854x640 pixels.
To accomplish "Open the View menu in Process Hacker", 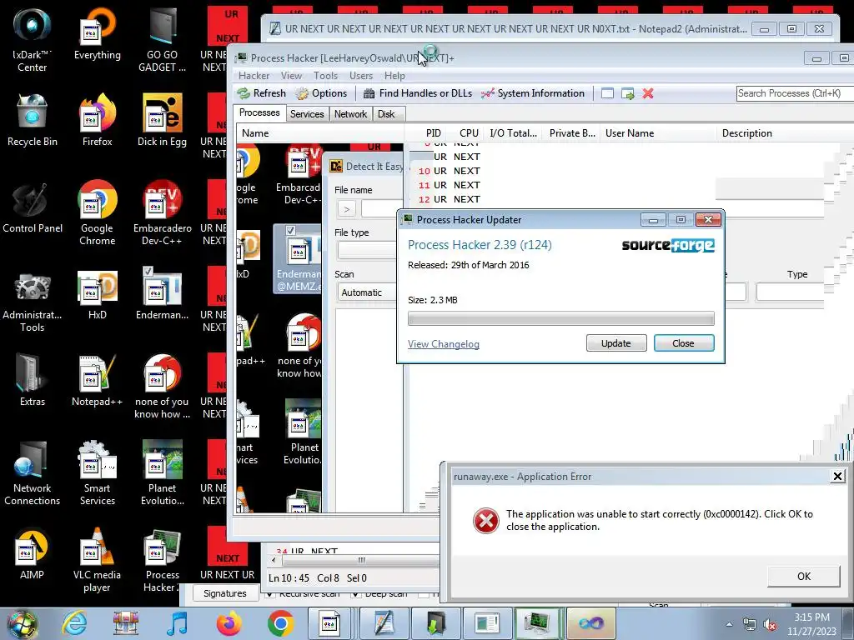I will click(291, 76).
